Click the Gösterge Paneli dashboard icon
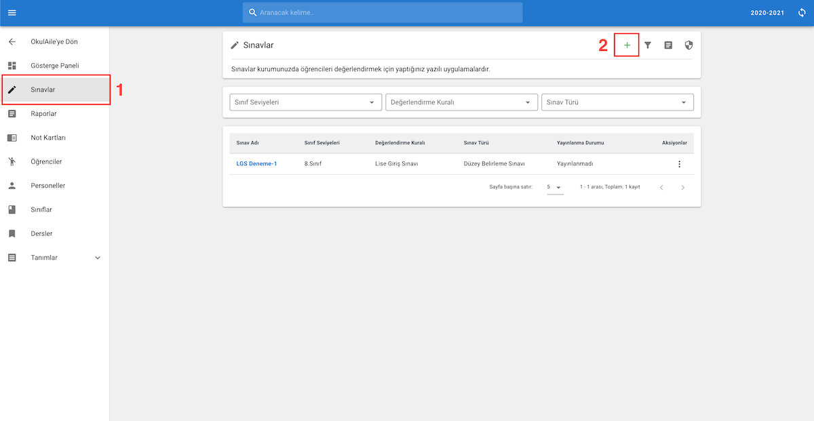Image resolution: width=814 pixels, height=421 pixels. 12,66
